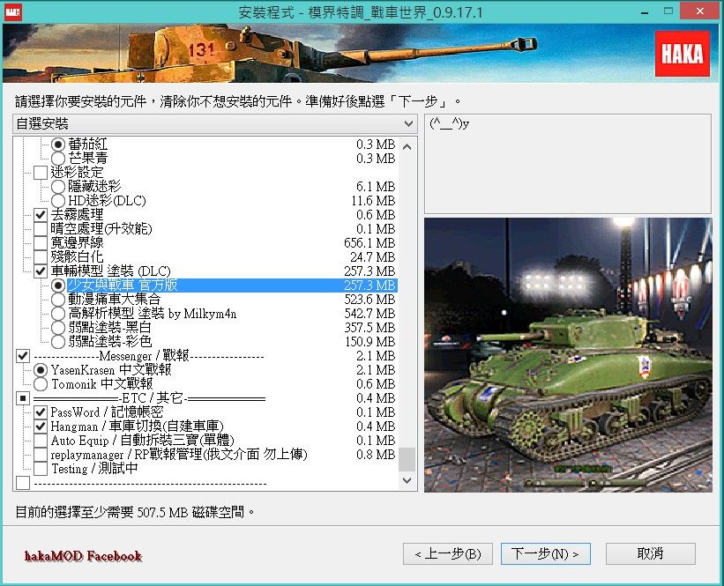Image resolution: width=724 pixels, height=586 pixels.
Task: Cancel installation with 取消 button
Action: [x=651, y=553]
